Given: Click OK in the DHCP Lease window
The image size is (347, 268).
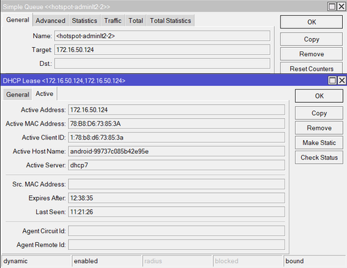Looking at the screenshot, I should pyautogui.click(x=319, y=96).
